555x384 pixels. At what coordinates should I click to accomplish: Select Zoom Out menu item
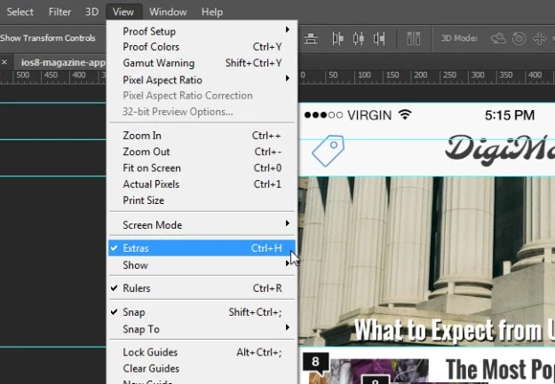point(202,152)
